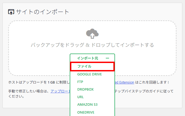The width and height of the screenshot is (185, 116).
Task: Click the サイトのインポート heading text
Action: point(43,12)
